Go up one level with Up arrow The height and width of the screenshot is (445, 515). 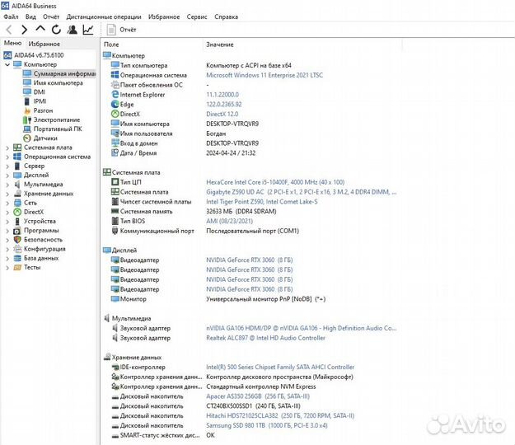40,29
